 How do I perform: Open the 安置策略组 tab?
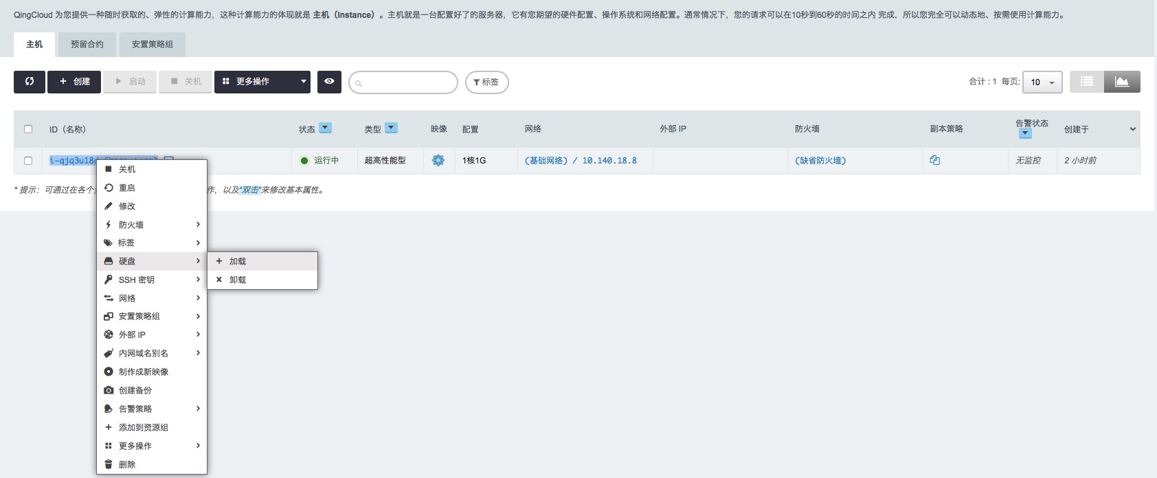pyautogui.click(x=153, y=45)
